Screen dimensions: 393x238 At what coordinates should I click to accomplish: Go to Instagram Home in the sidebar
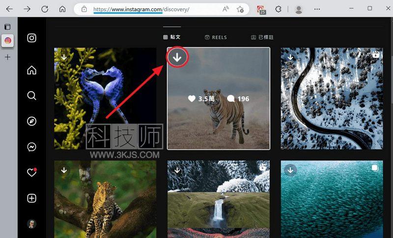(31, 70)
